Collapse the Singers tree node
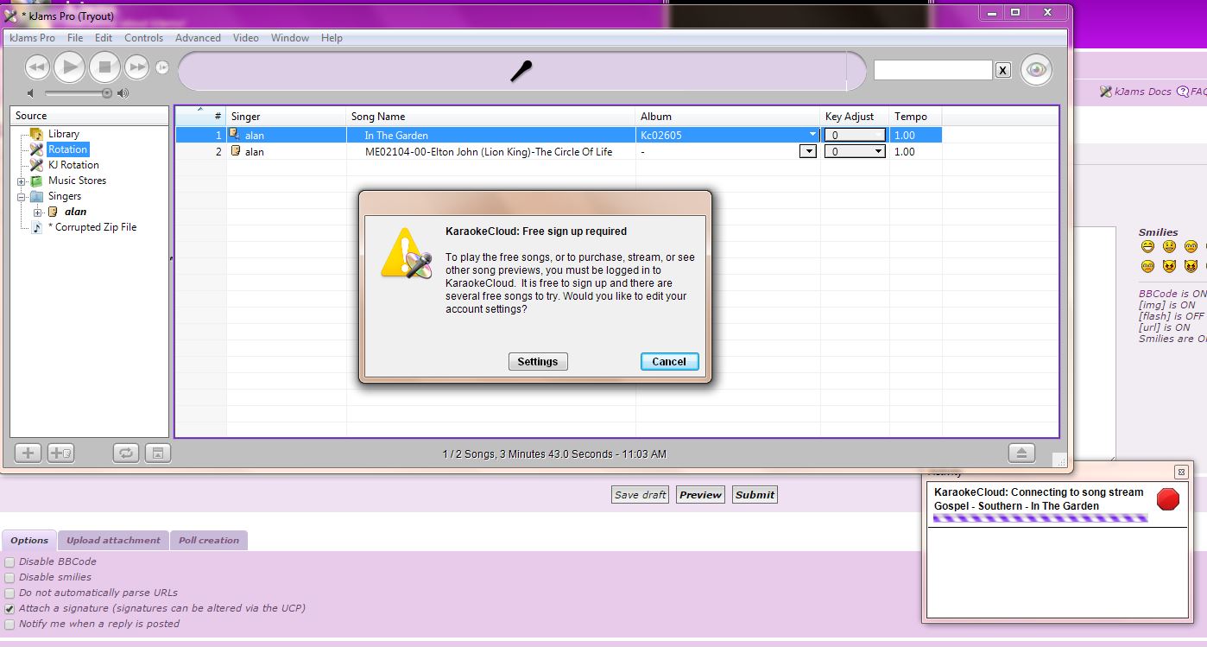The image size is (1207, 647). point(22,197)
